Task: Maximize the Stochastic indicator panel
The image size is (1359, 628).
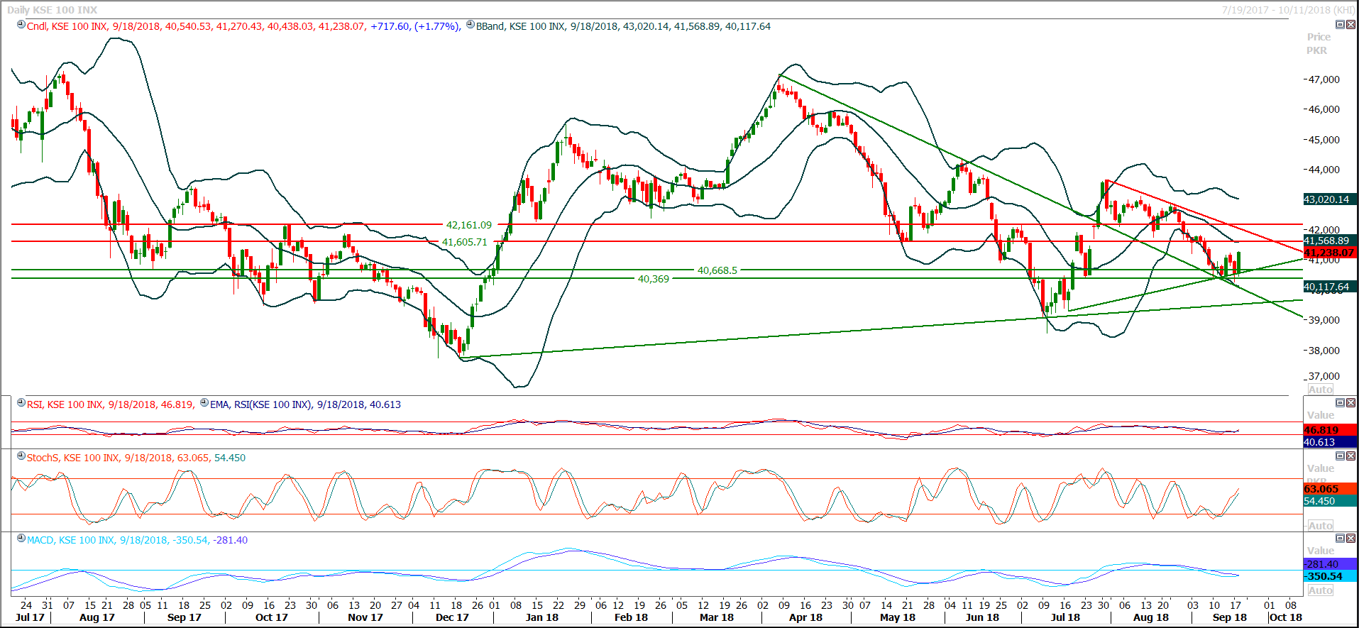Action: coord(1340,456)
